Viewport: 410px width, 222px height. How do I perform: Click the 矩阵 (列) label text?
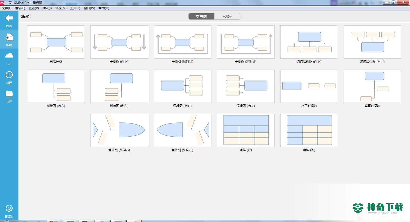[x=309, y=150]
